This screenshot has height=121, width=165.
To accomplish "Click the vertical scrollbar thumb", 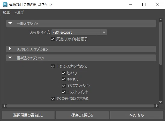I will coord(161,43).
